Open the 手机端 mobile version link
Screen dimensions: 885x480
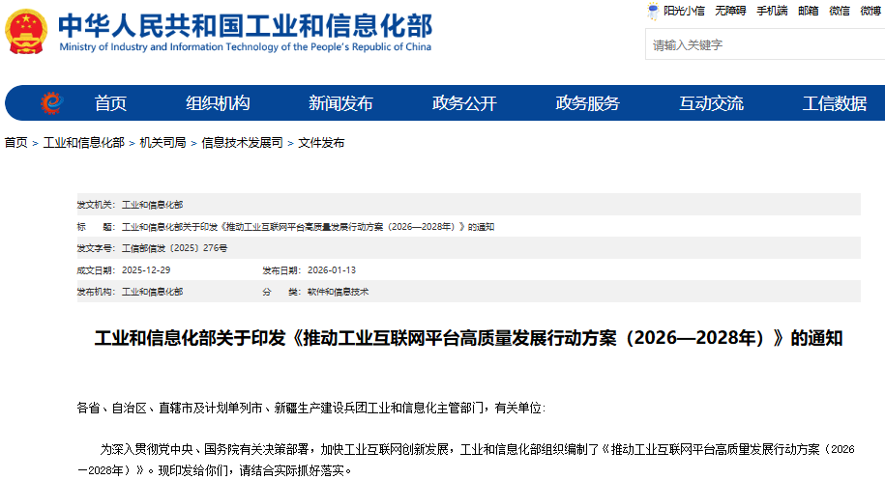coord(772,11)
